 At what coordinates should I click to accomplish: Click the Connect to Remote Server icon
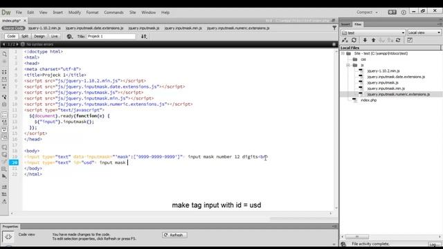coord(345,40)
